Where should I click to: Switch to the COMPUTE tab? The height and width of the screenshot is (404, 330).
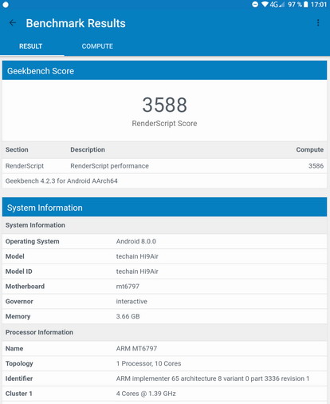point(97,46)
